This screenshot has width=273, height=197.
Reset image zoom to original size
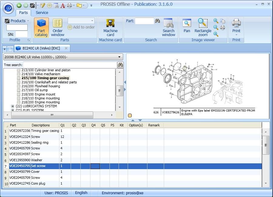tap(216, 34)
